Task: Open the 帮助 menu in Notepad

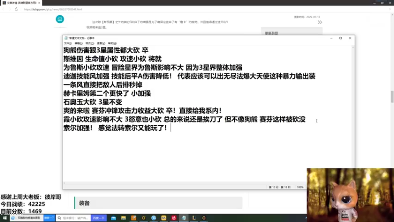Action: (x=112, y=43)
